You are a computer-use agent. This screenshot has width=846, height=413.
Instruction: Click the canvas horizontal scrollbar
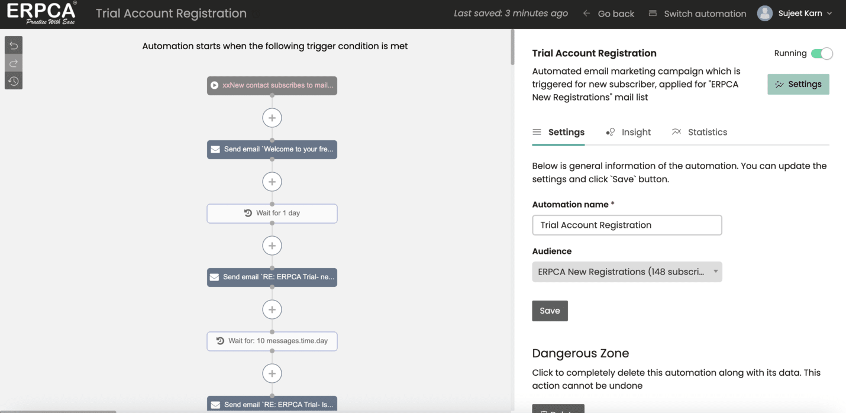point(58,411)
